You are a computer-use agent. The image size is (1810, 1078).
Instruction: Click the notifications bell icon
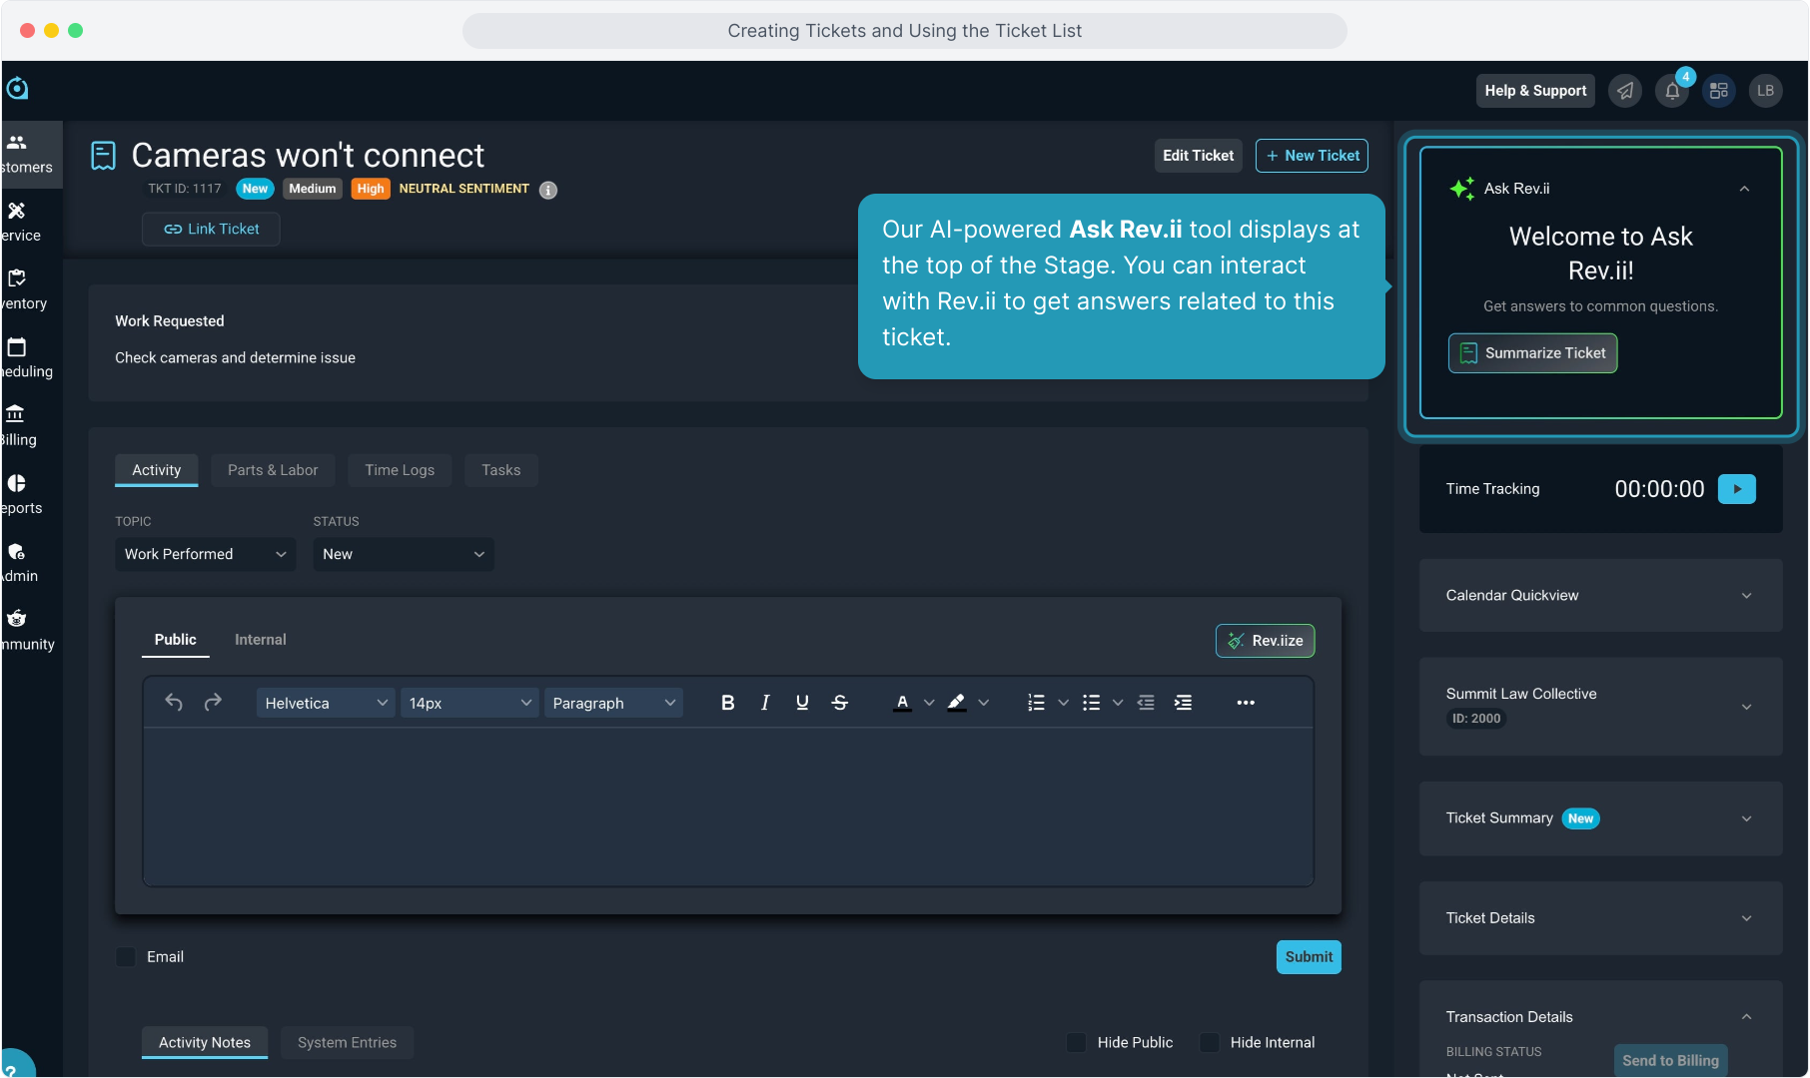tap(1672, 91)
